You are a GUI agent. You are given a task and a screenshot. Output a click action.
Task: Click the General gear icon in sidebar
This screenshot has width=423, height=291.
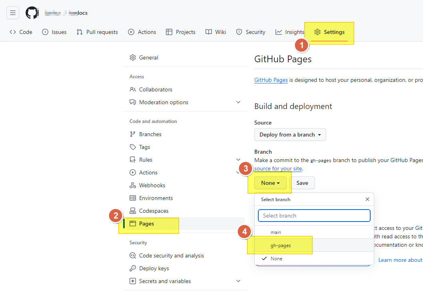click(x=133, y=57)
